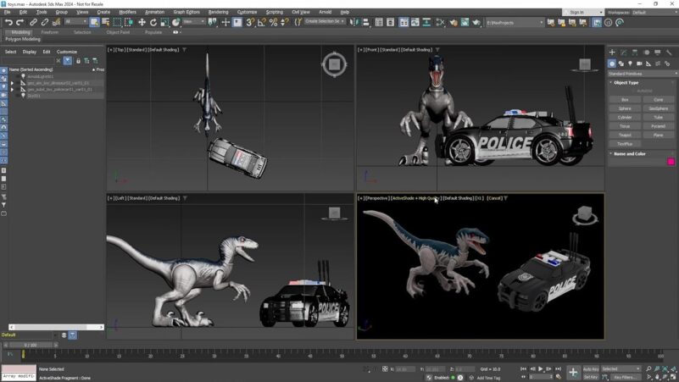Open the Workspaces Default dropdown
Viewport: 679px width, 382px height.
654,12
